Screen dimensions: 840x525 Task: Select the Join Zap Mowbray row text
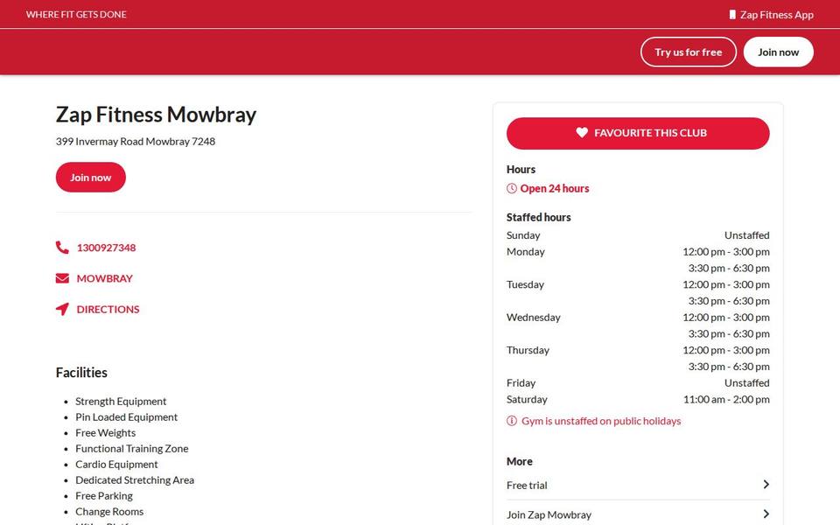click(549, 514)
